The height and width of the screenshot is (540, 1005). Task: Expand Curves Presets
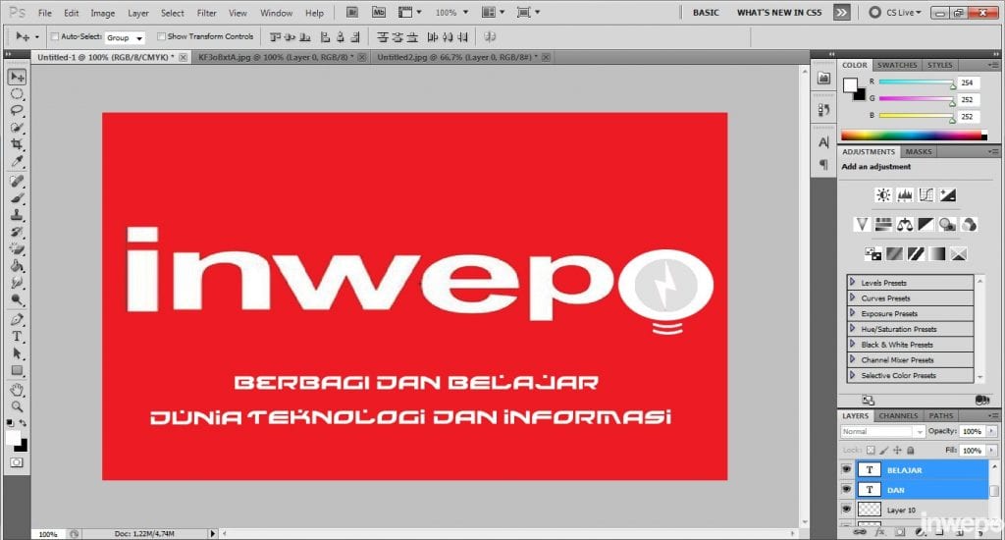853,297
